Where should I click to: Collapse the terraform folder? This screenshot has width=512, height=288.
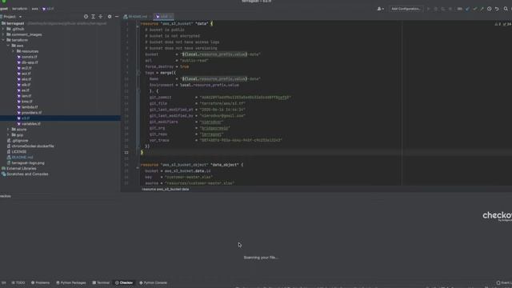pos(3,40)
